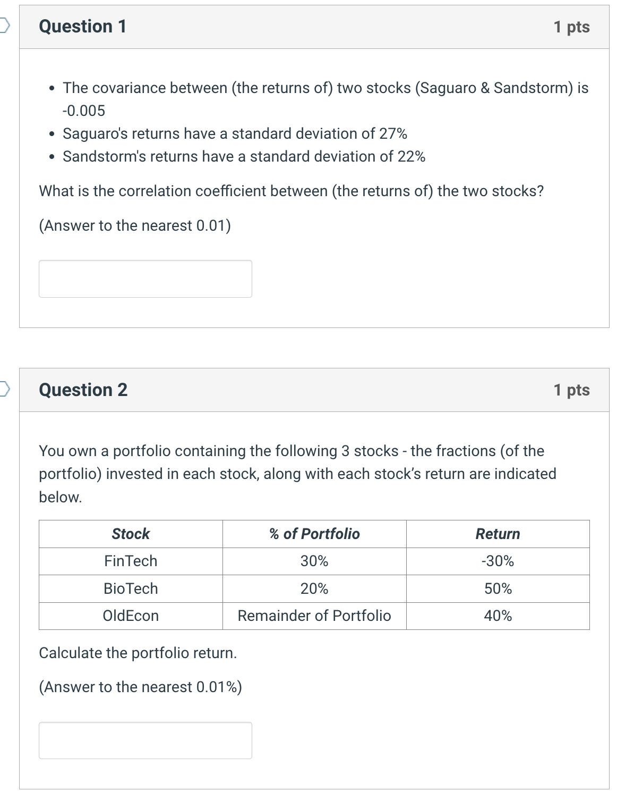634x791 pixels.
Task: Select the BioTech row in the table
Action: (x=313, y=588)
